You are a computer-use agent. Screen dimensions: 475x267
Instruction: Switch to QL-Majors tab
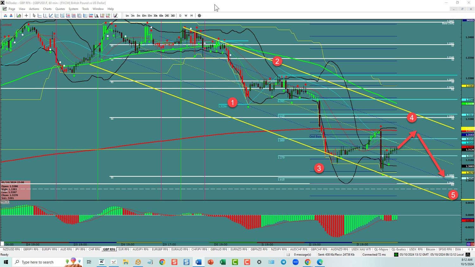[381, 249]
